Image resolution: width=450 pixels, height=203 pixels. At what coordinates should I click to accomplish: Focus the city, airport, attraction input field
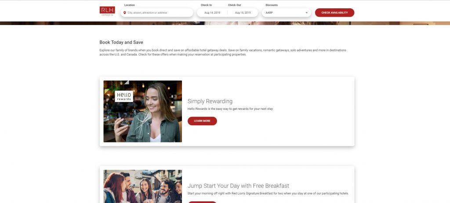pyautogui.click(x=158, y=13)
